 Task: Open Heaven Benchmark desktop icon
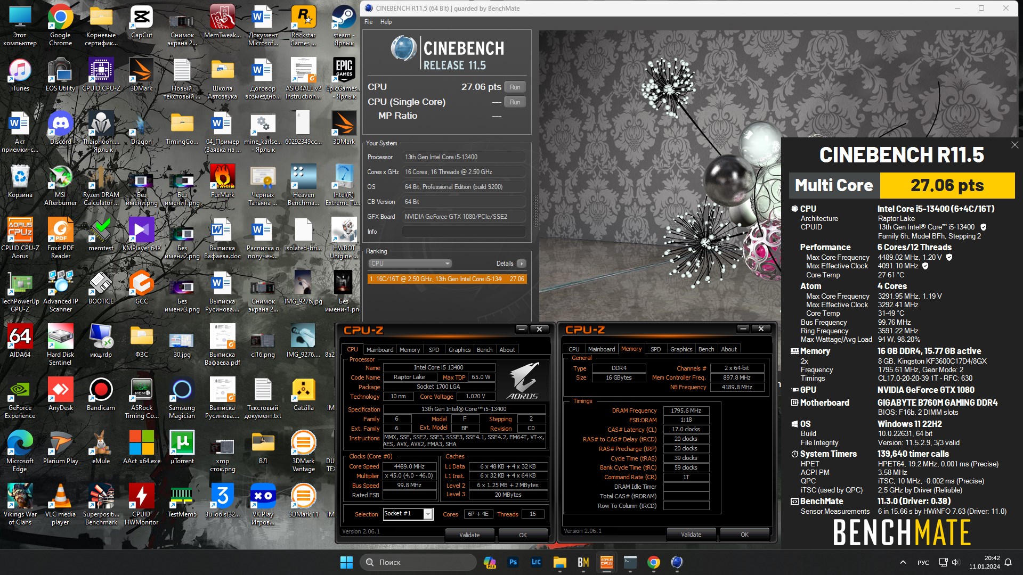click(303, 185)
